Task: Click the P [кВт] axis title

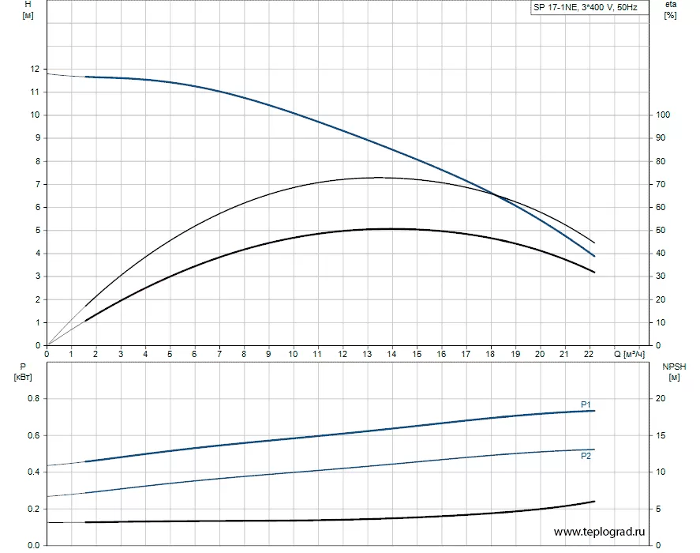Action: 23,372
